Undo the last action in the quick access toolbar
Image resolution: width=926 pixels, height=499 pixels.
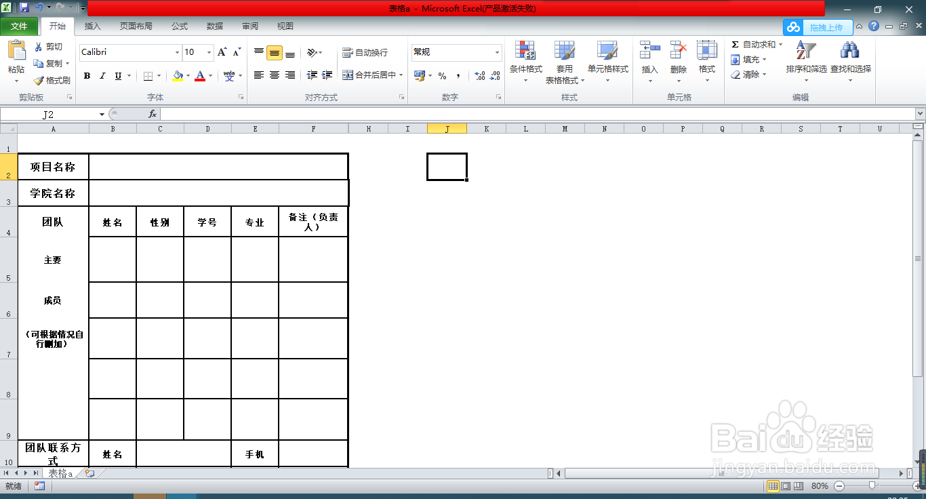(x=39, y=8)
